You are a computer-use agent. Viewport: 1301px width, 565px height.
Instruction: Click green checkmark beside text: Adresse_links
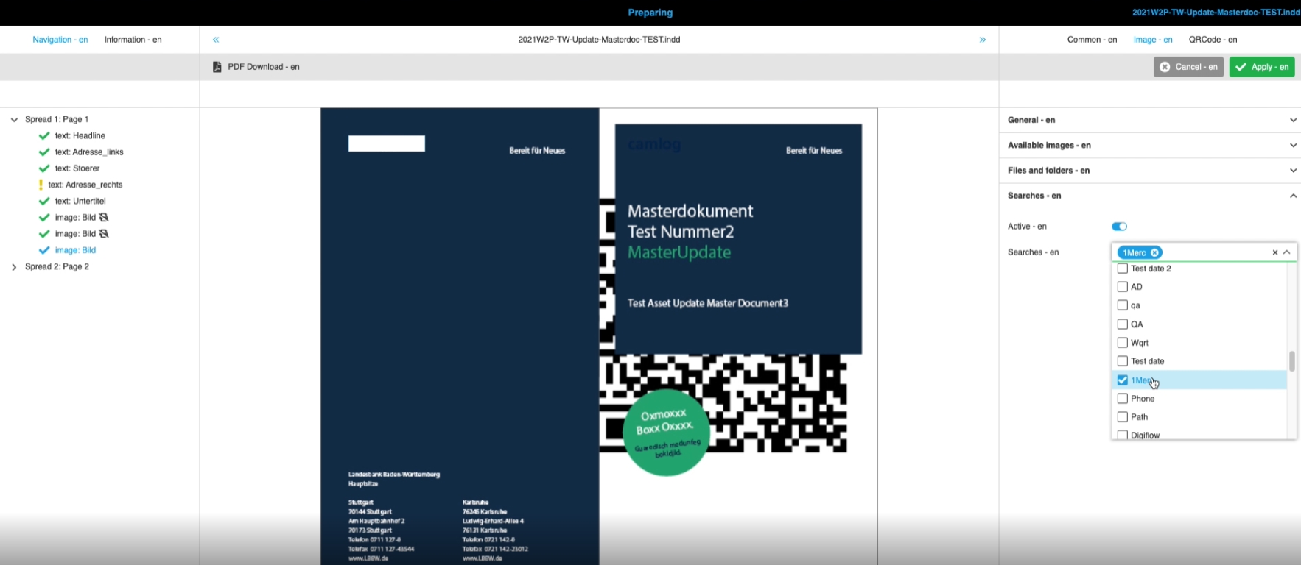[44, 152]
